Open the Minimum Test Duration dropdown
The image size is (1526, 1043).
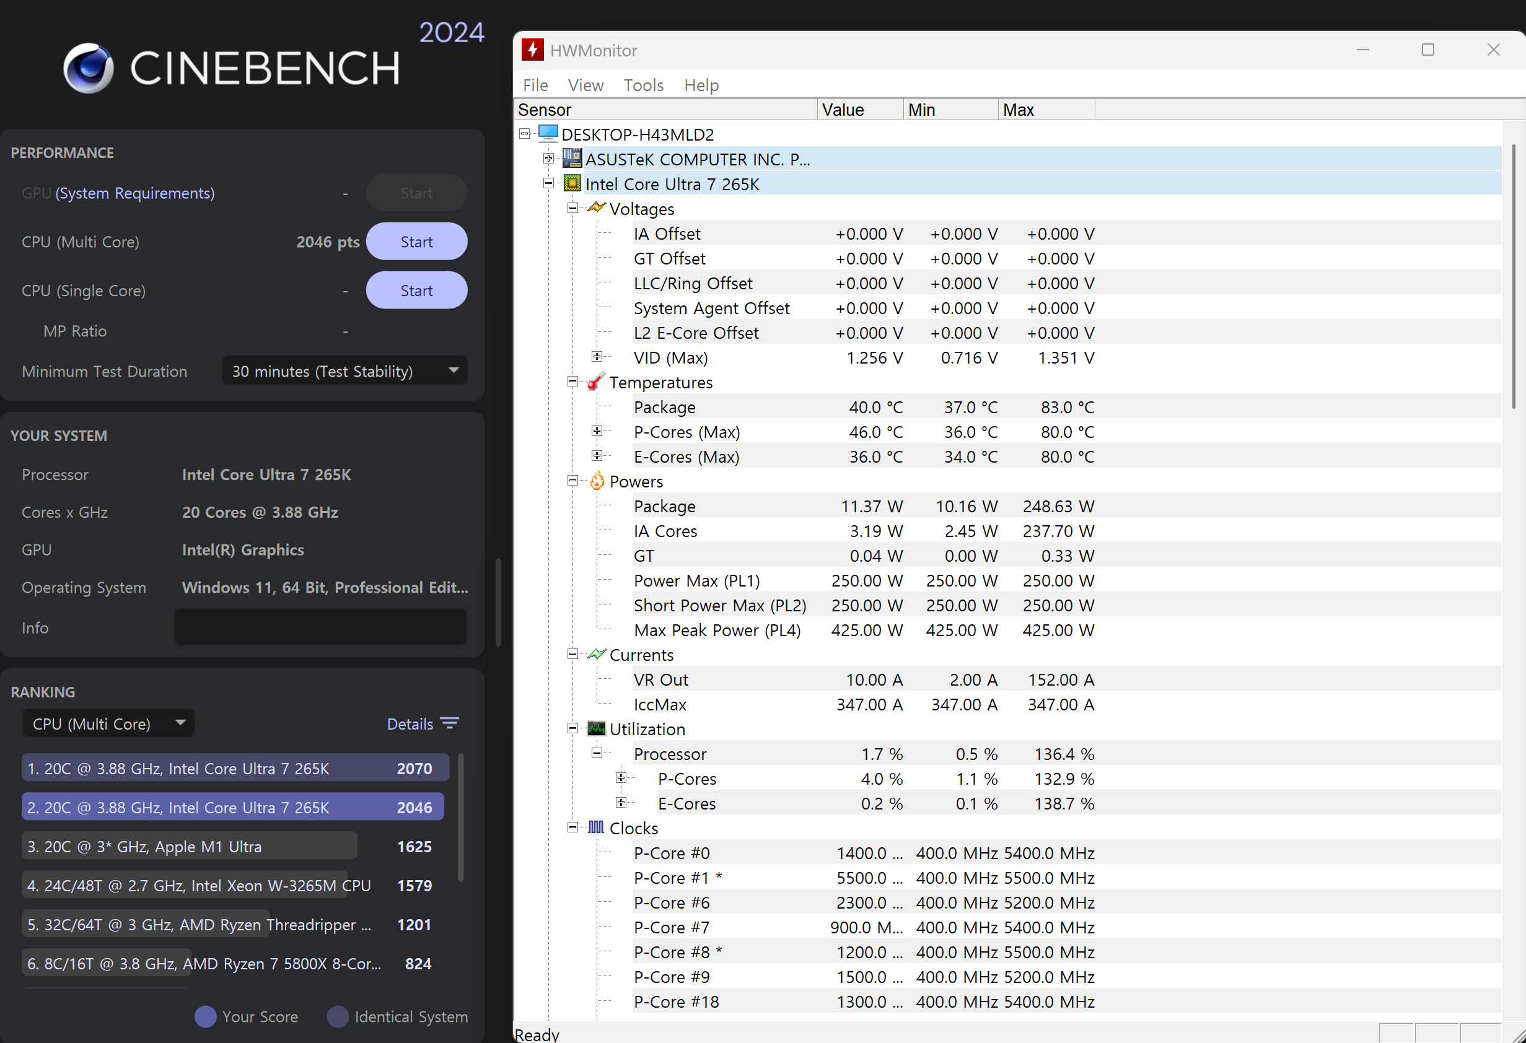[344, 371]
